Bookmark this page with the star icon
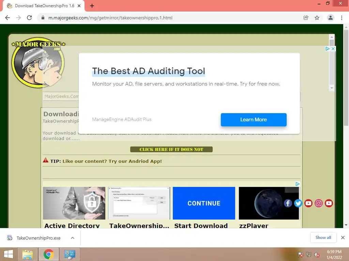The width and height of the screenshot is (349, 261). (x=317, y=18)
